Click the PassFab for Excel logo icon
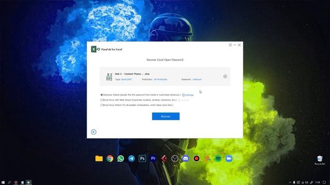Screen dimensions: 330x185 coord(95,49)
